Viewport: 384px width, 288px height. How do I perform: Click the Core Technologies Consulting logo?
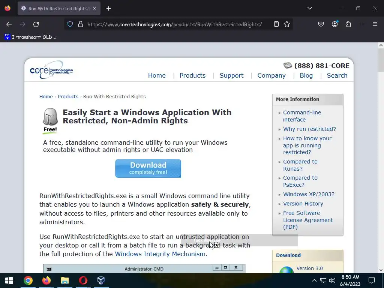click(51, 70)
